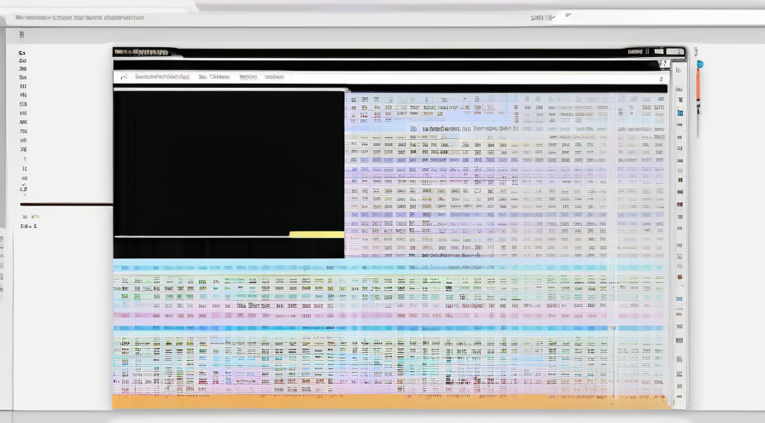Image resolution: width=765 pixels, height=423 pixels.
Task: Select the last entry in the left sidebar list
Action: click(23, 189)
